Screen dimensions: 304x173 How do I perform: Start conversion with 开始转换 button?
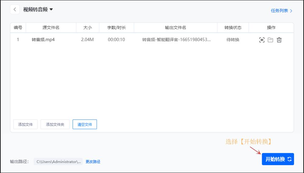click(278, 159)
